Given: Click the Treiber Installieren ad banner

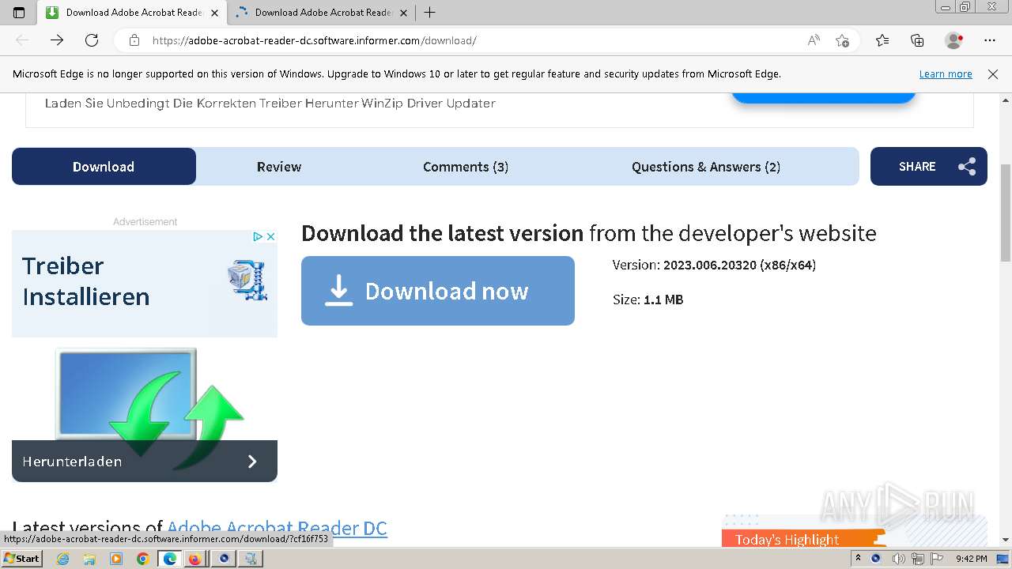Looking at the screenshot, I should [x=145, y=283].
